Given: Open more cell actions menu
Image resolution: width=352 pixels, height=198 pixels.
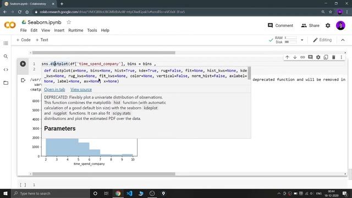Looking at the screenshot, I should pyautogui.click(x=341, y=57).
